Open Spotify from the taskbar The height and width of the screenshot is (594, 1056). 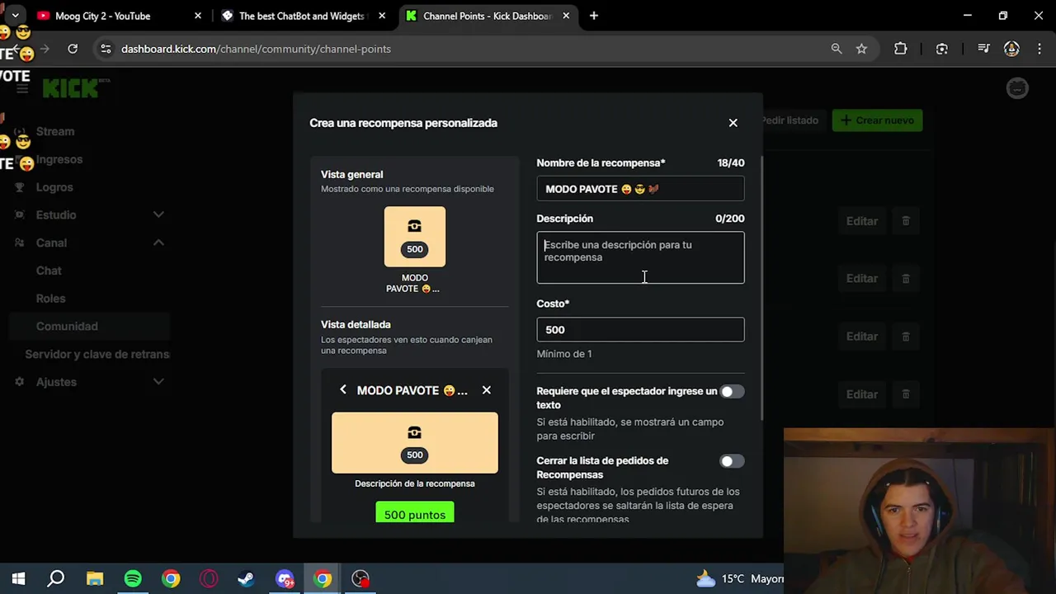pos(133,578)
